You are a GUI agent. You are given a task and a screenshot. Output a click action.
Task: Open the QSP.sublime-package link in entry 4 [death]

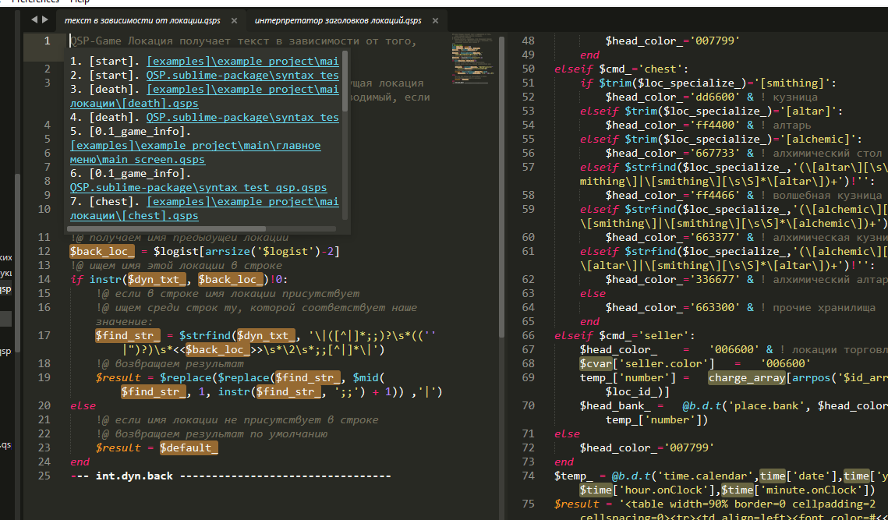click(x=243, y=117)
